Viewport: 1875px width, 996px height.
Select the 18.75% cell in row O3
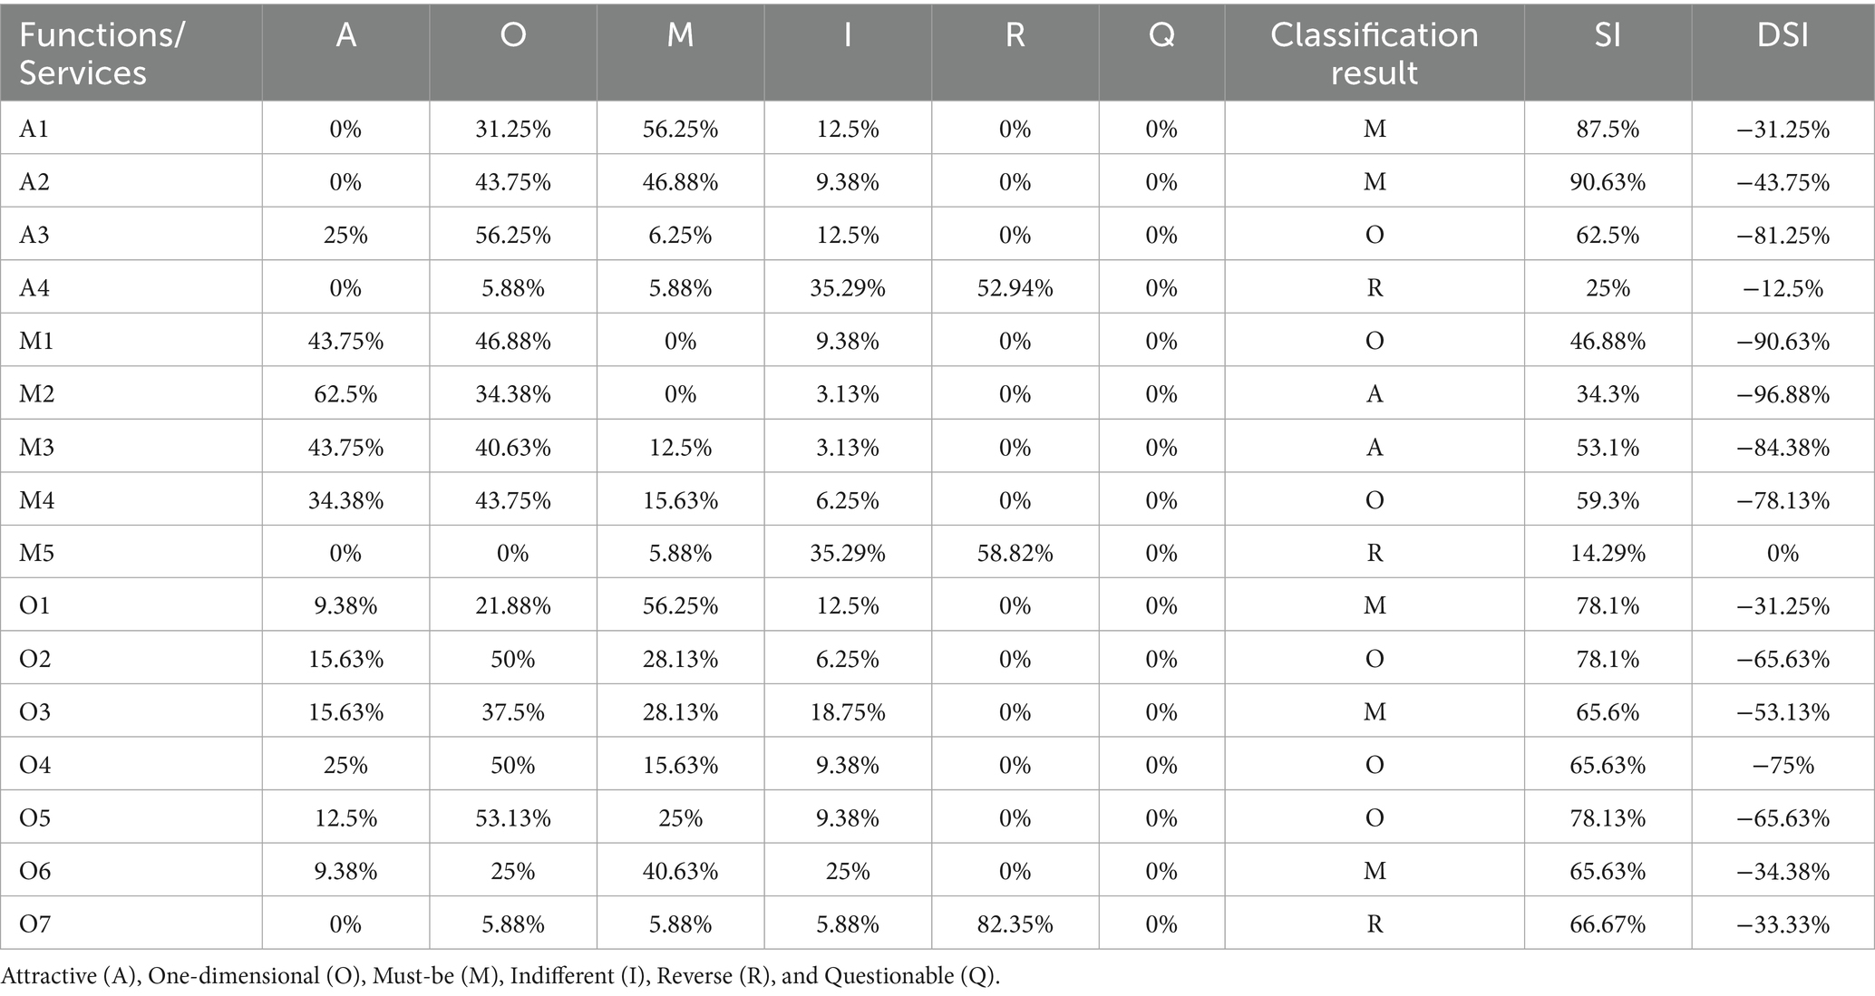click(x=847, y=712)
